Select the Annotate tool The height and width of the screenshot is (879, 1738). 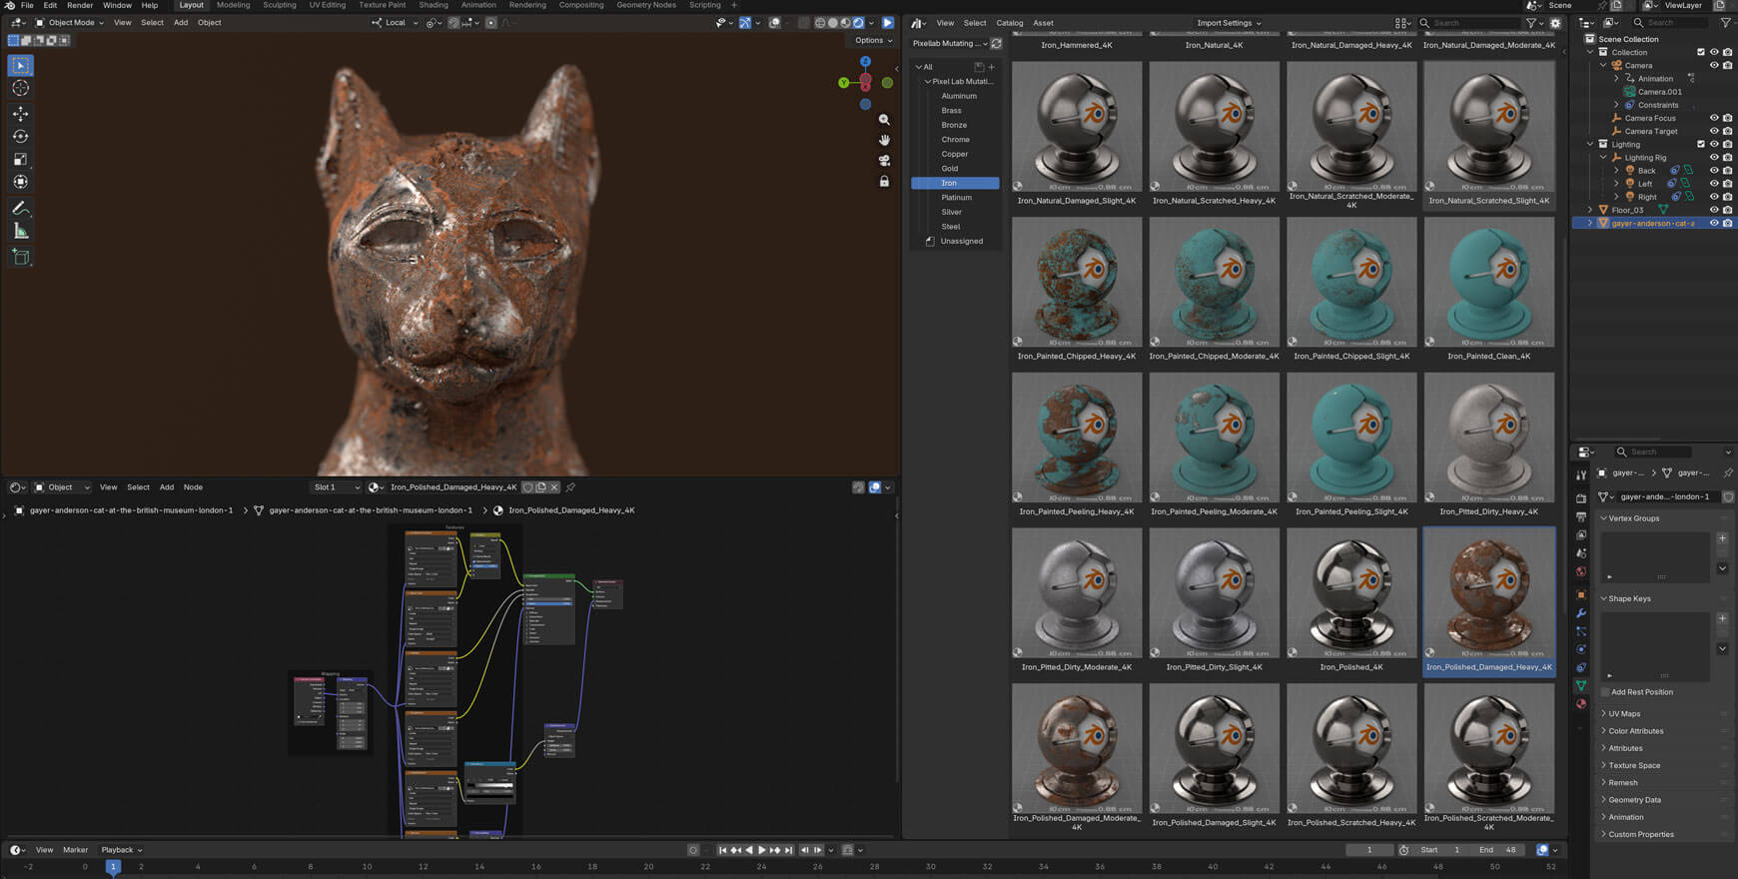point(20,208)
